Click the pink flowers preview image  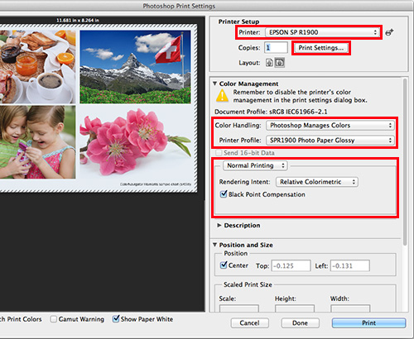[x=135, y=142]
